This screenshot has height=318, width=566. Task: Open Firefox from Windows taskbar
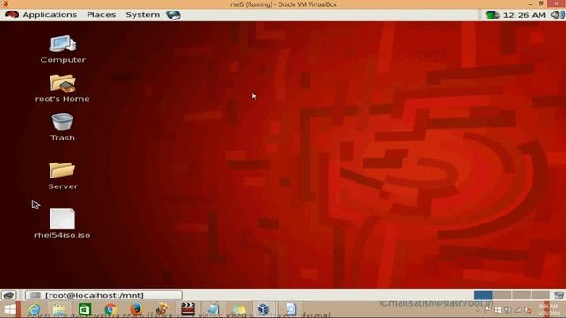click(x=136, y=309)
